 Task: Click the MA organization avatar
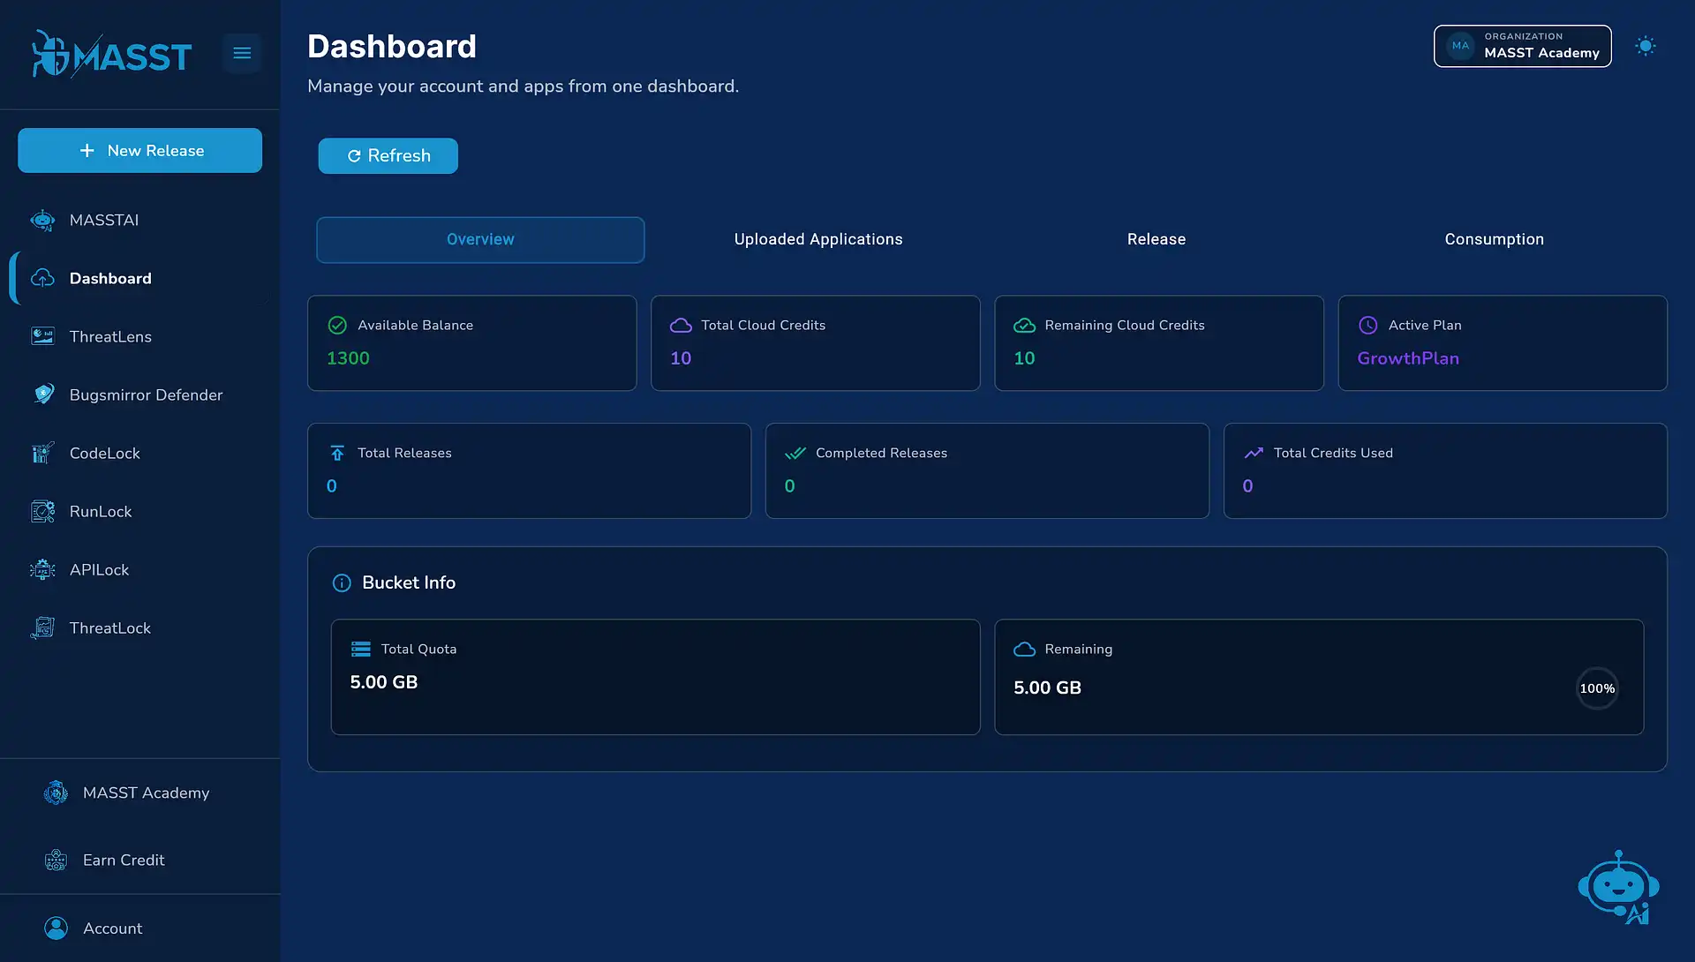(1460, 46)
